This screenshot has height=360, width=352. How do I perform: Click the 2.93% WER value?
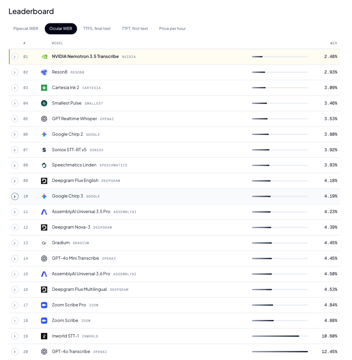tap(331, 72)
